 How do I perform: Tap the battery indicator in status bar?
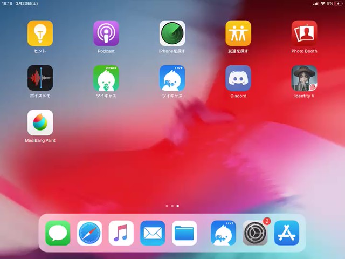click(x=339, y=4)
